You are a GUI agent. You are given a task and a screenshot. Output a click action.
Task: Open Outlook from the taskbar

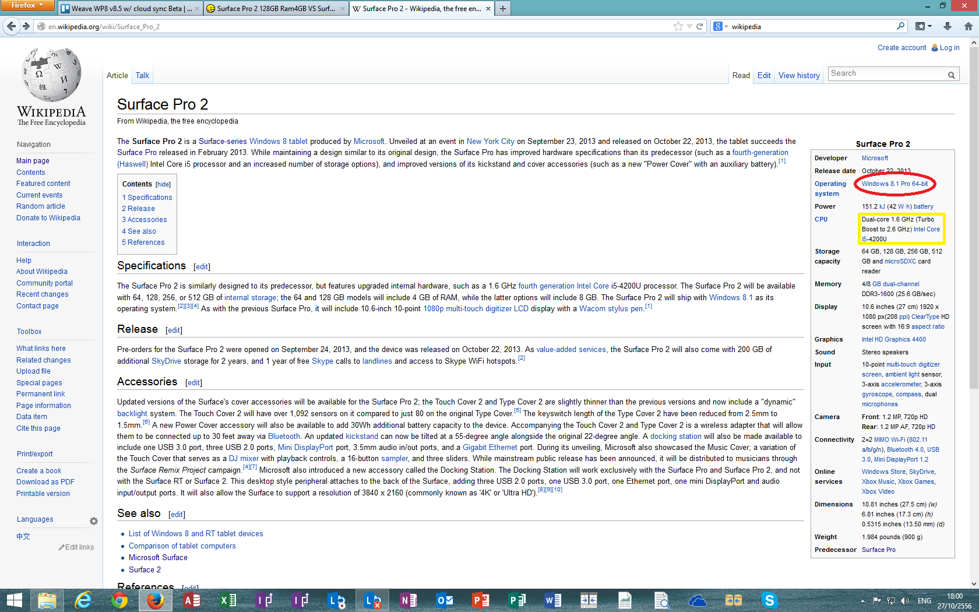[445, 600]
